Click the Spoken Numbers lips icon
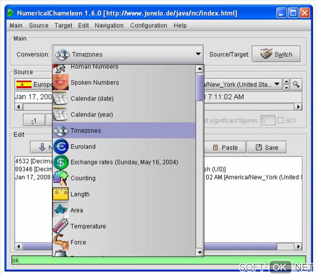Viewport: 317px width, 275px height. click(61, 82)
